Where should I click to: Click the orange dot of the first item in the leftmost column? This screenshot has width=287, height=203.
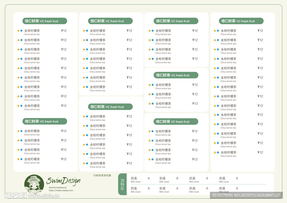[x=18, y=31]
